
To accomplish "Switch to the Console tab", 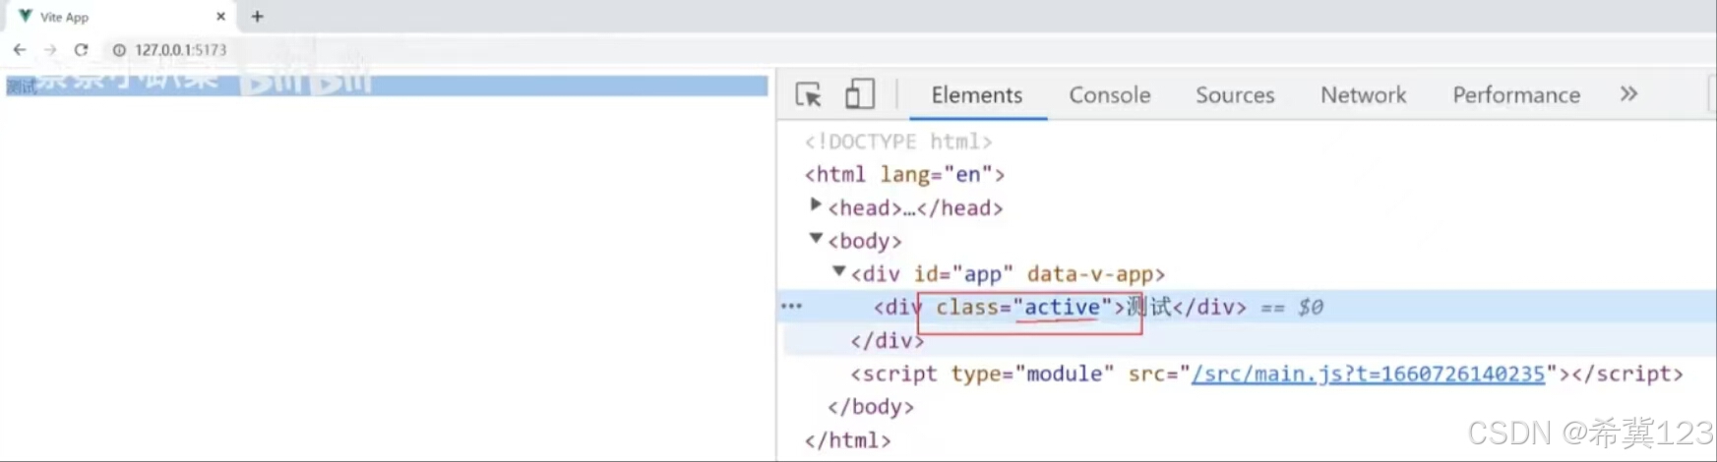I will 1110,95.
